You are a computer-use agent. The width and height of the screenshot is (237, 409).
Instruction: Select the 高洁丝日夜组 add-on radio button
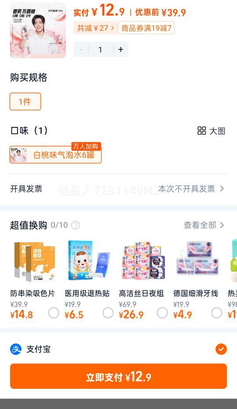coord(162,313)
